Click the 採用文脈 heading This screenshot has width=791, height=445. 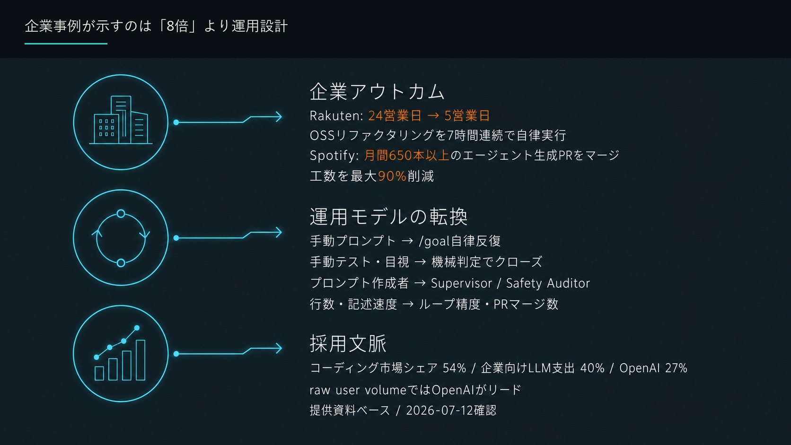pyautogui.click(x=348, y=343)
